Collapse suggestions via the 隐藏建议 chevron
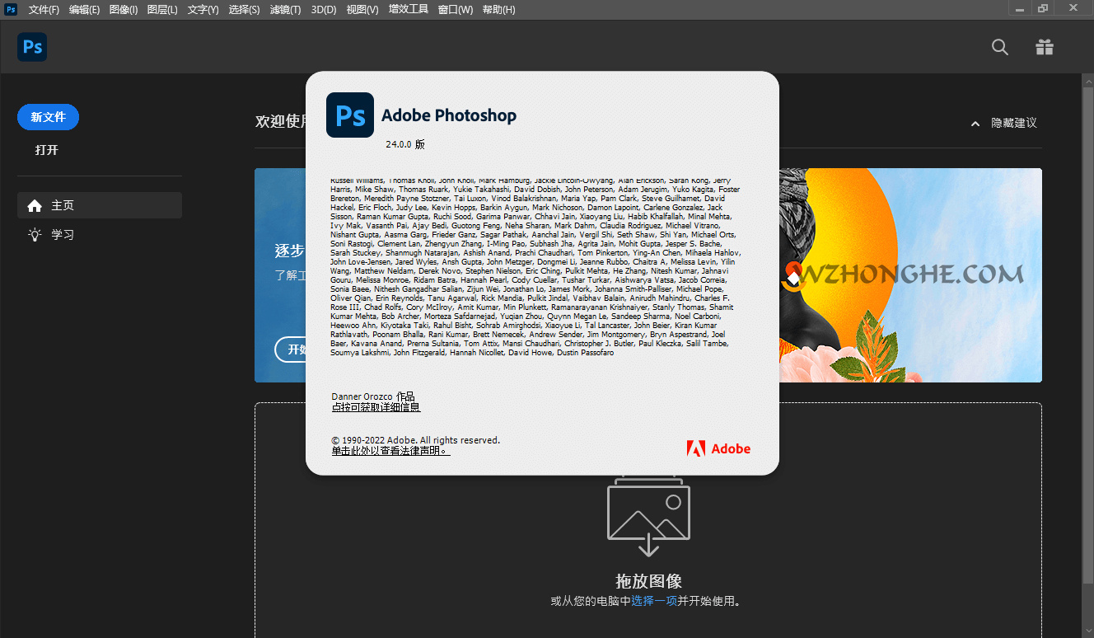The height and width of the screenshot is (638, 1094). tap(975, 123)
